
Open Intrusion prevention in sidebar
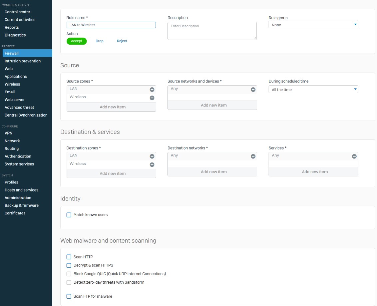[23, 61]
